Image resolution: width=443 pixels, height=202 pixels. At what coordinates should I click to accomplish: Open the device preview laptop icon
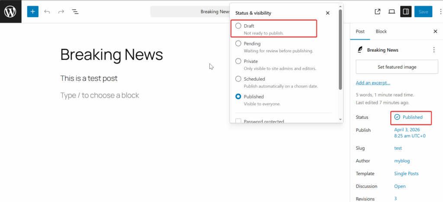pyautogui.click(x=392, y=12)
